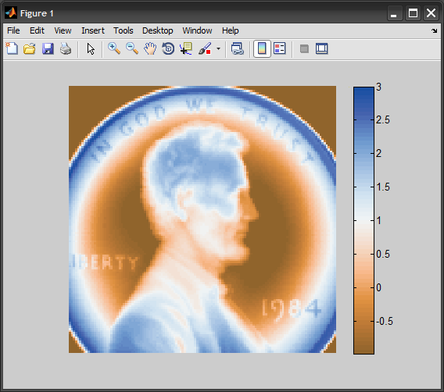444x392 pixels.
Task: Open the Tools menu
Action: (x=124, y=30)
